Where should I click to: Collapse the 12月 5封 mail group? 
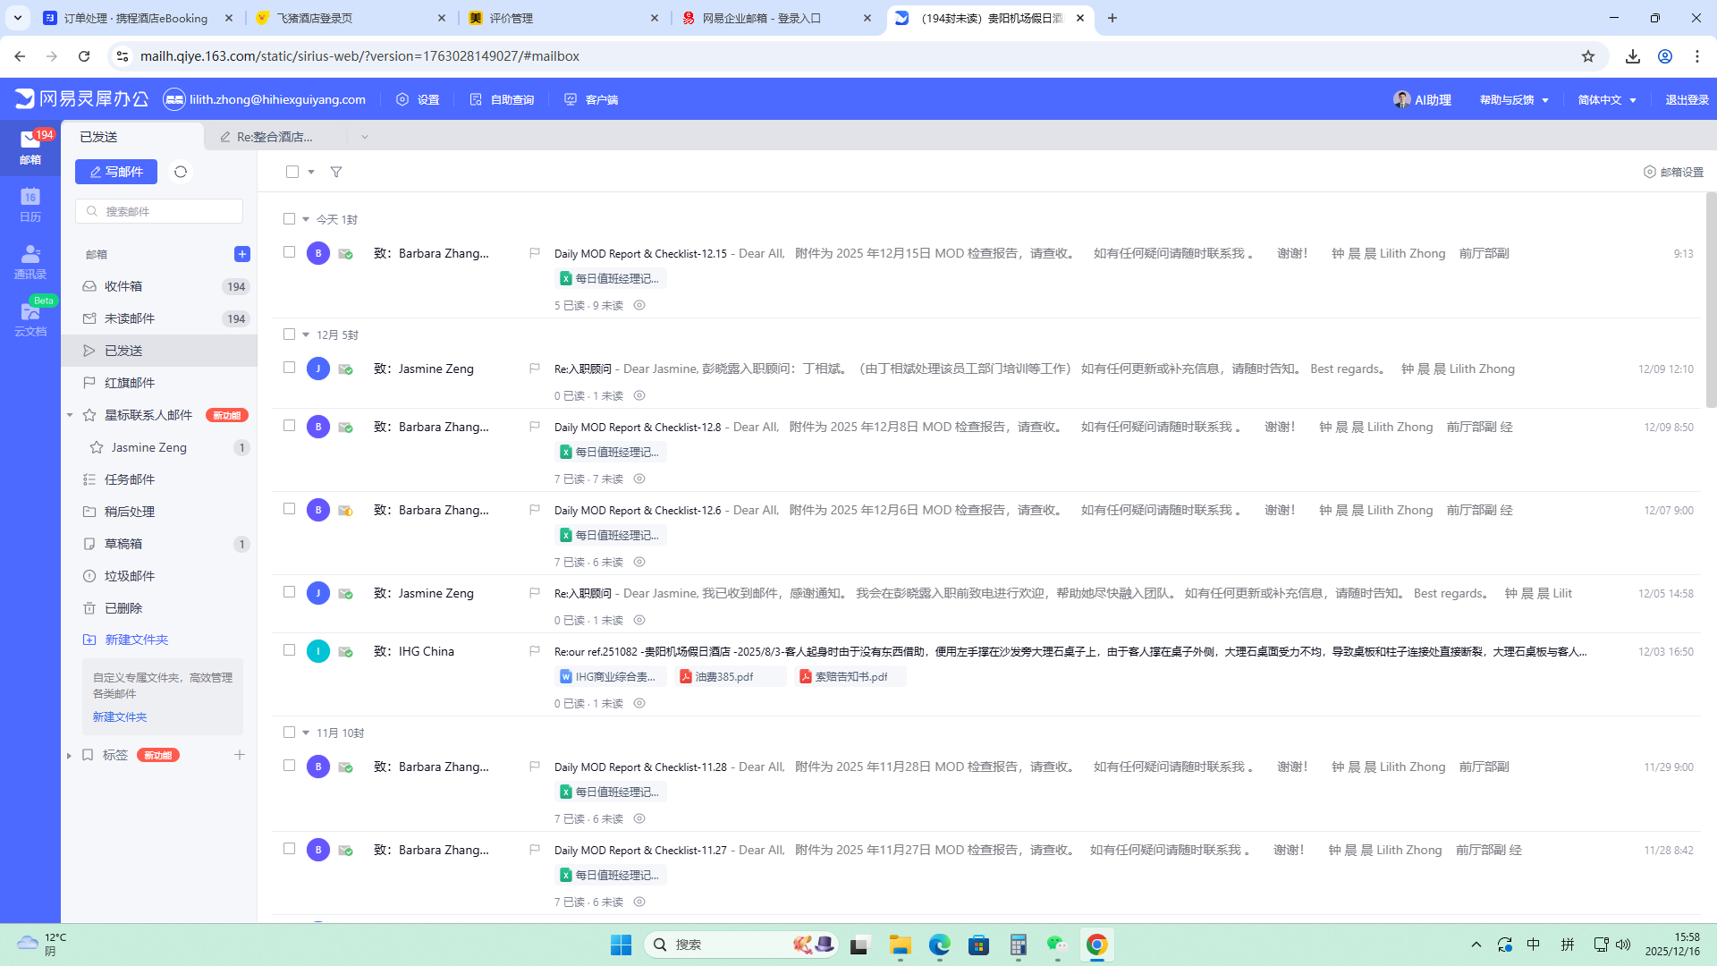tap(306, 335)
